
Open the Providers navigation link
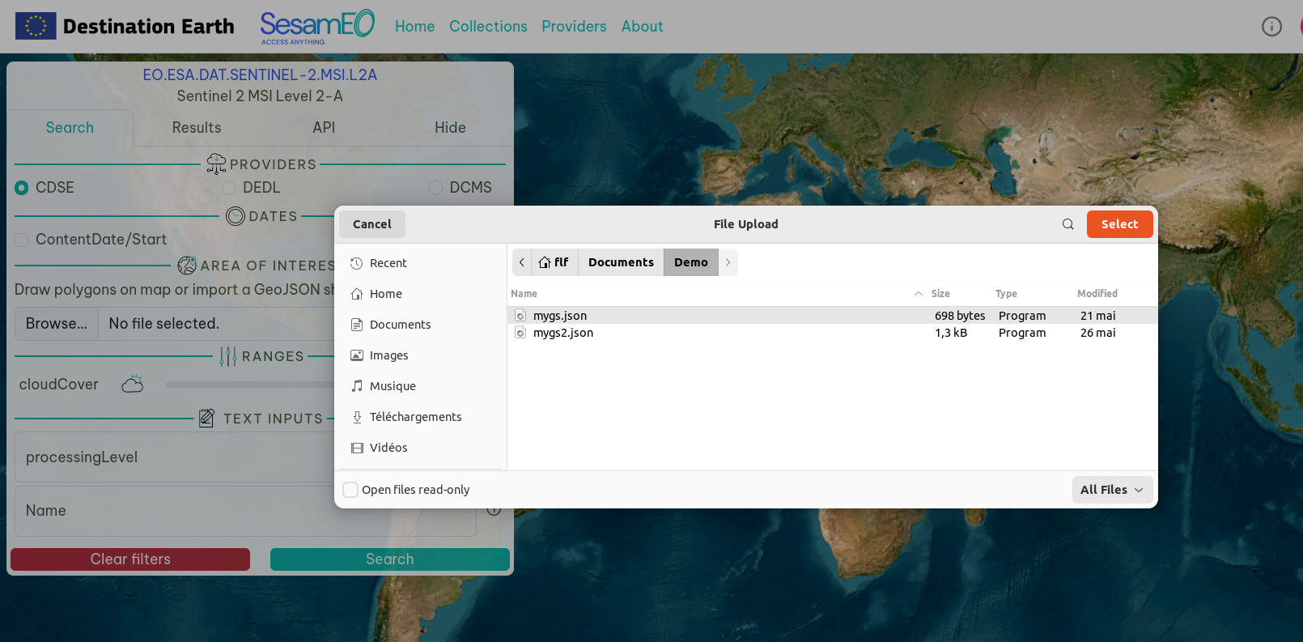574,27
